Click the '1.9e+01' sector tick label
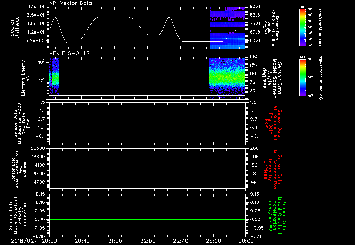 pos(36,24)
